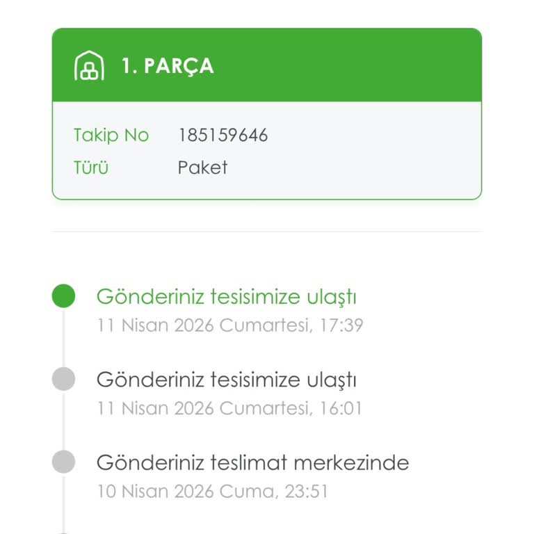Click the gray timeline dot for 16:01 event
This screenshot has height=534, width=534.
(63, 380)
